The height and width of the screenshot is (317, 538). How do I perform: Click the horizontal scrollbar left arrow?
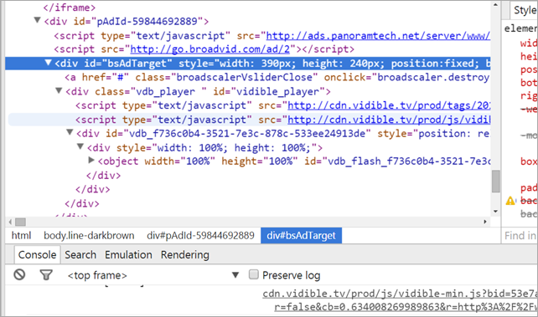tap(10, 222)
